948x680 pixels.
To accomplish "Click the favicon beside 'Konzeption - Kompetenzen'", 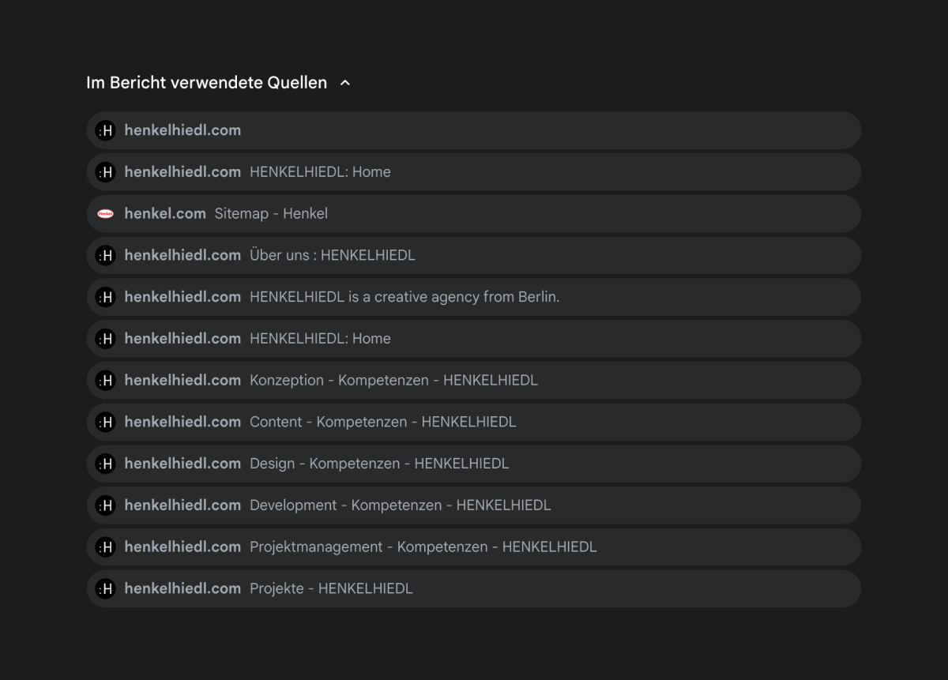I will click(x=105, y=380).
